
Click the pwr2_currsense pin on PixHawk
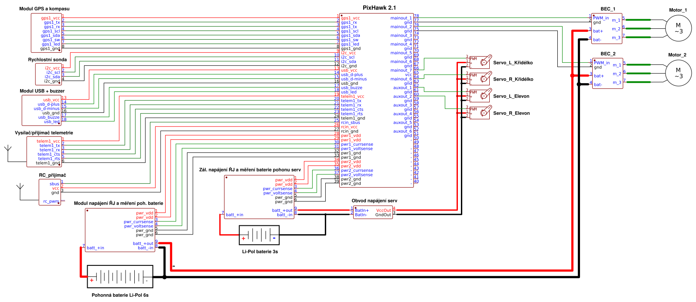357,171
